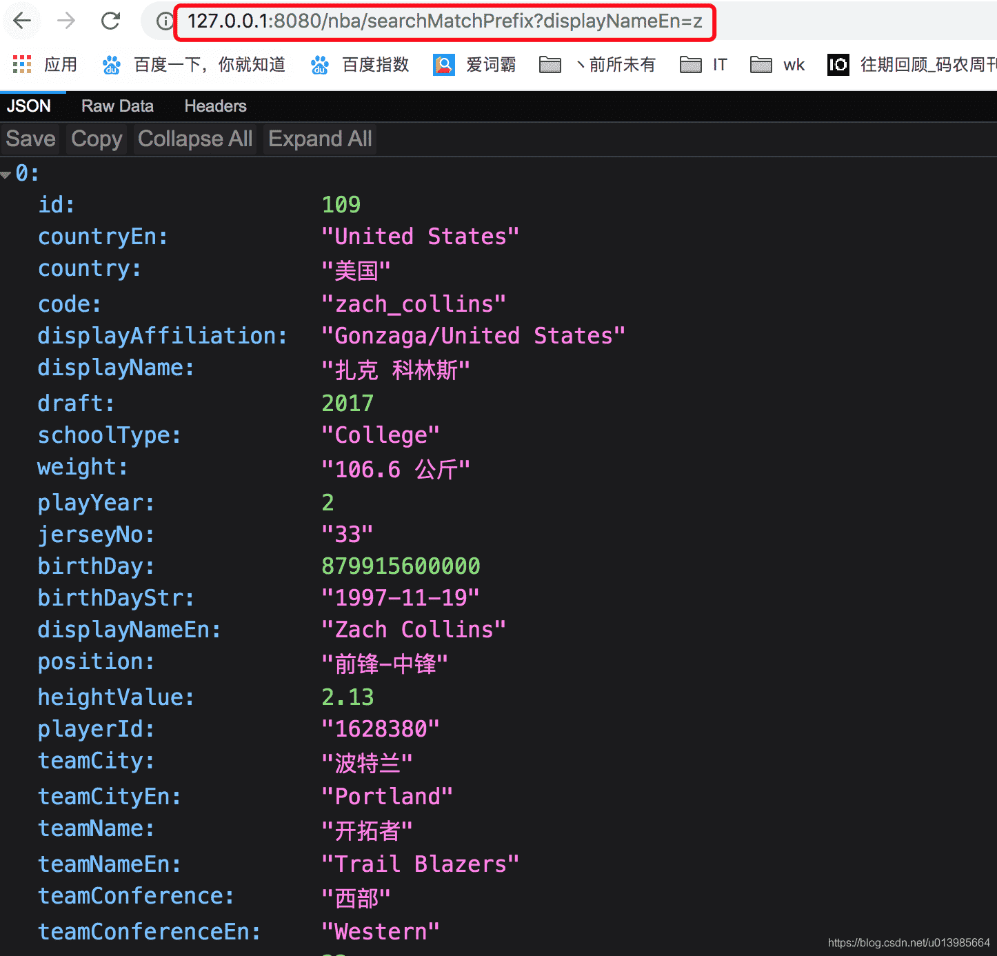997x956 pixels.
Task: Collapse the 0 array item
Action: click(x=6, y=175)
